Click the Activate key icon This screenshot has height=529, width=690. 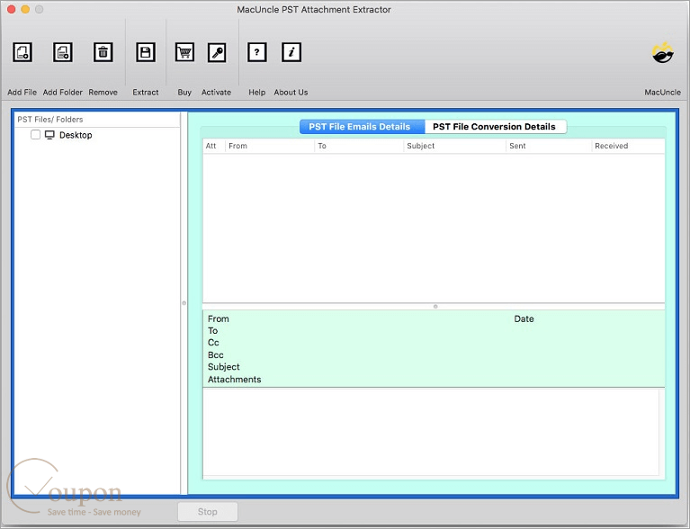(217, 52)
